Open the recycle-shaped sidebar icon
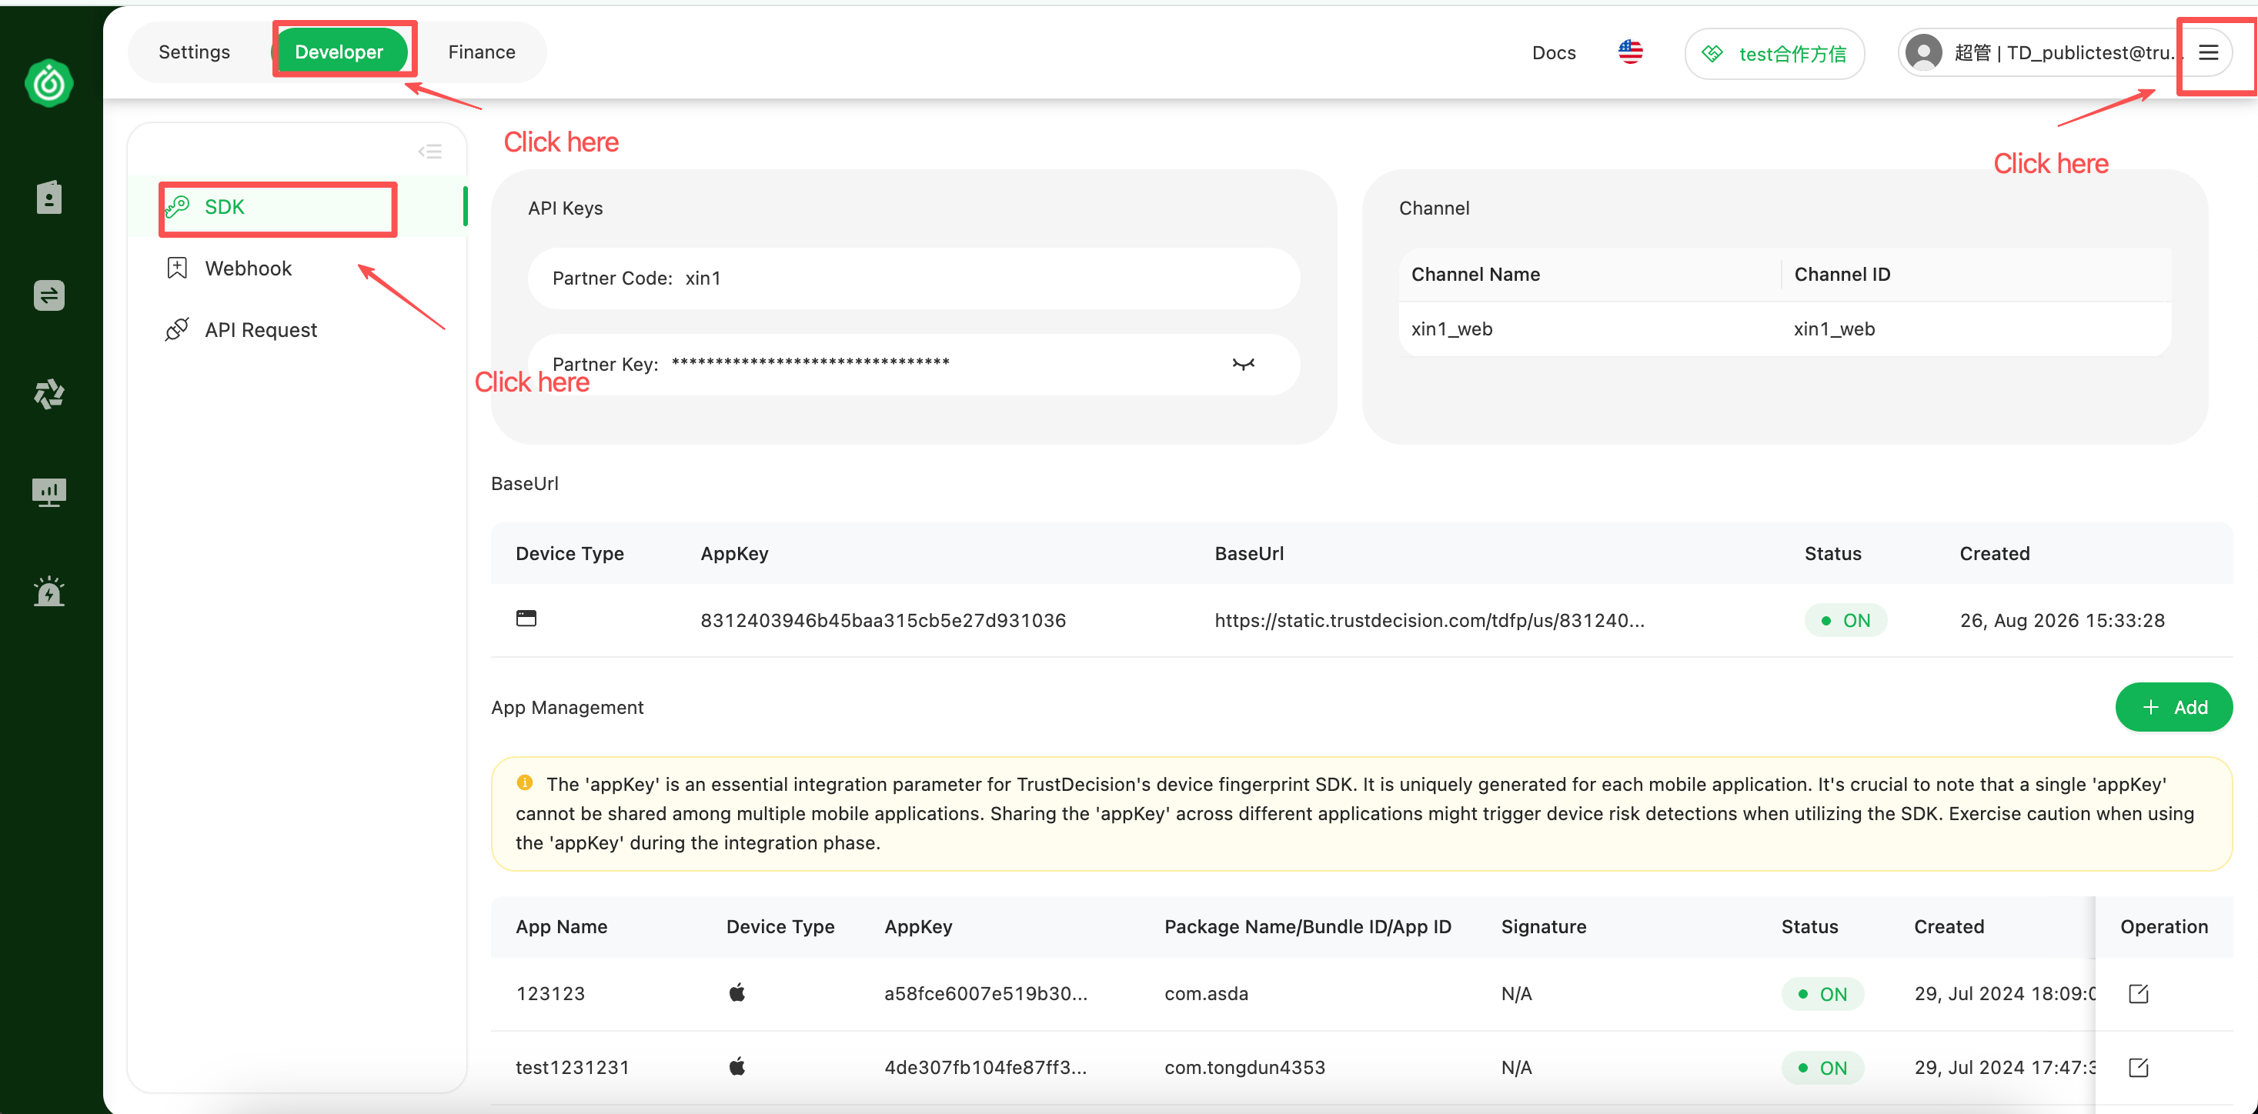 pos(49,394)
